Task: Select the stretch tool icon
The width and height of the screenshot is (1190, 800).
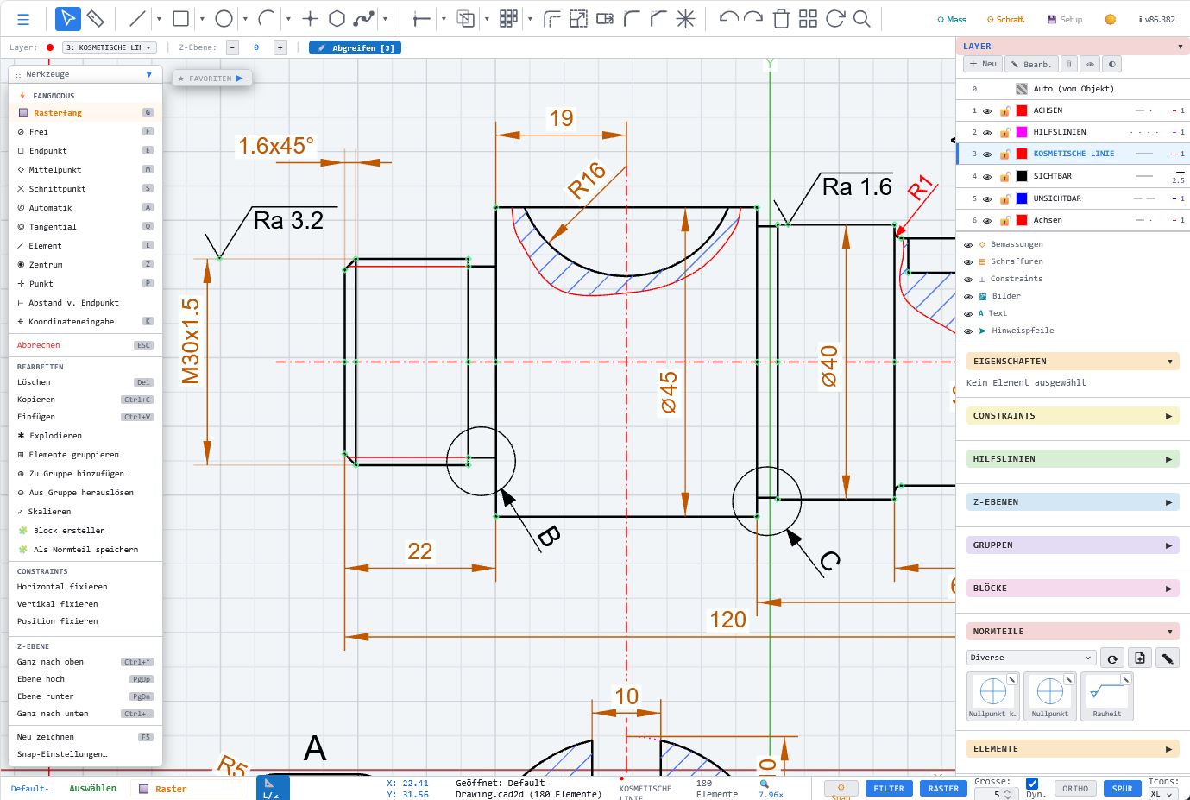Action: [x=605, y=19]
